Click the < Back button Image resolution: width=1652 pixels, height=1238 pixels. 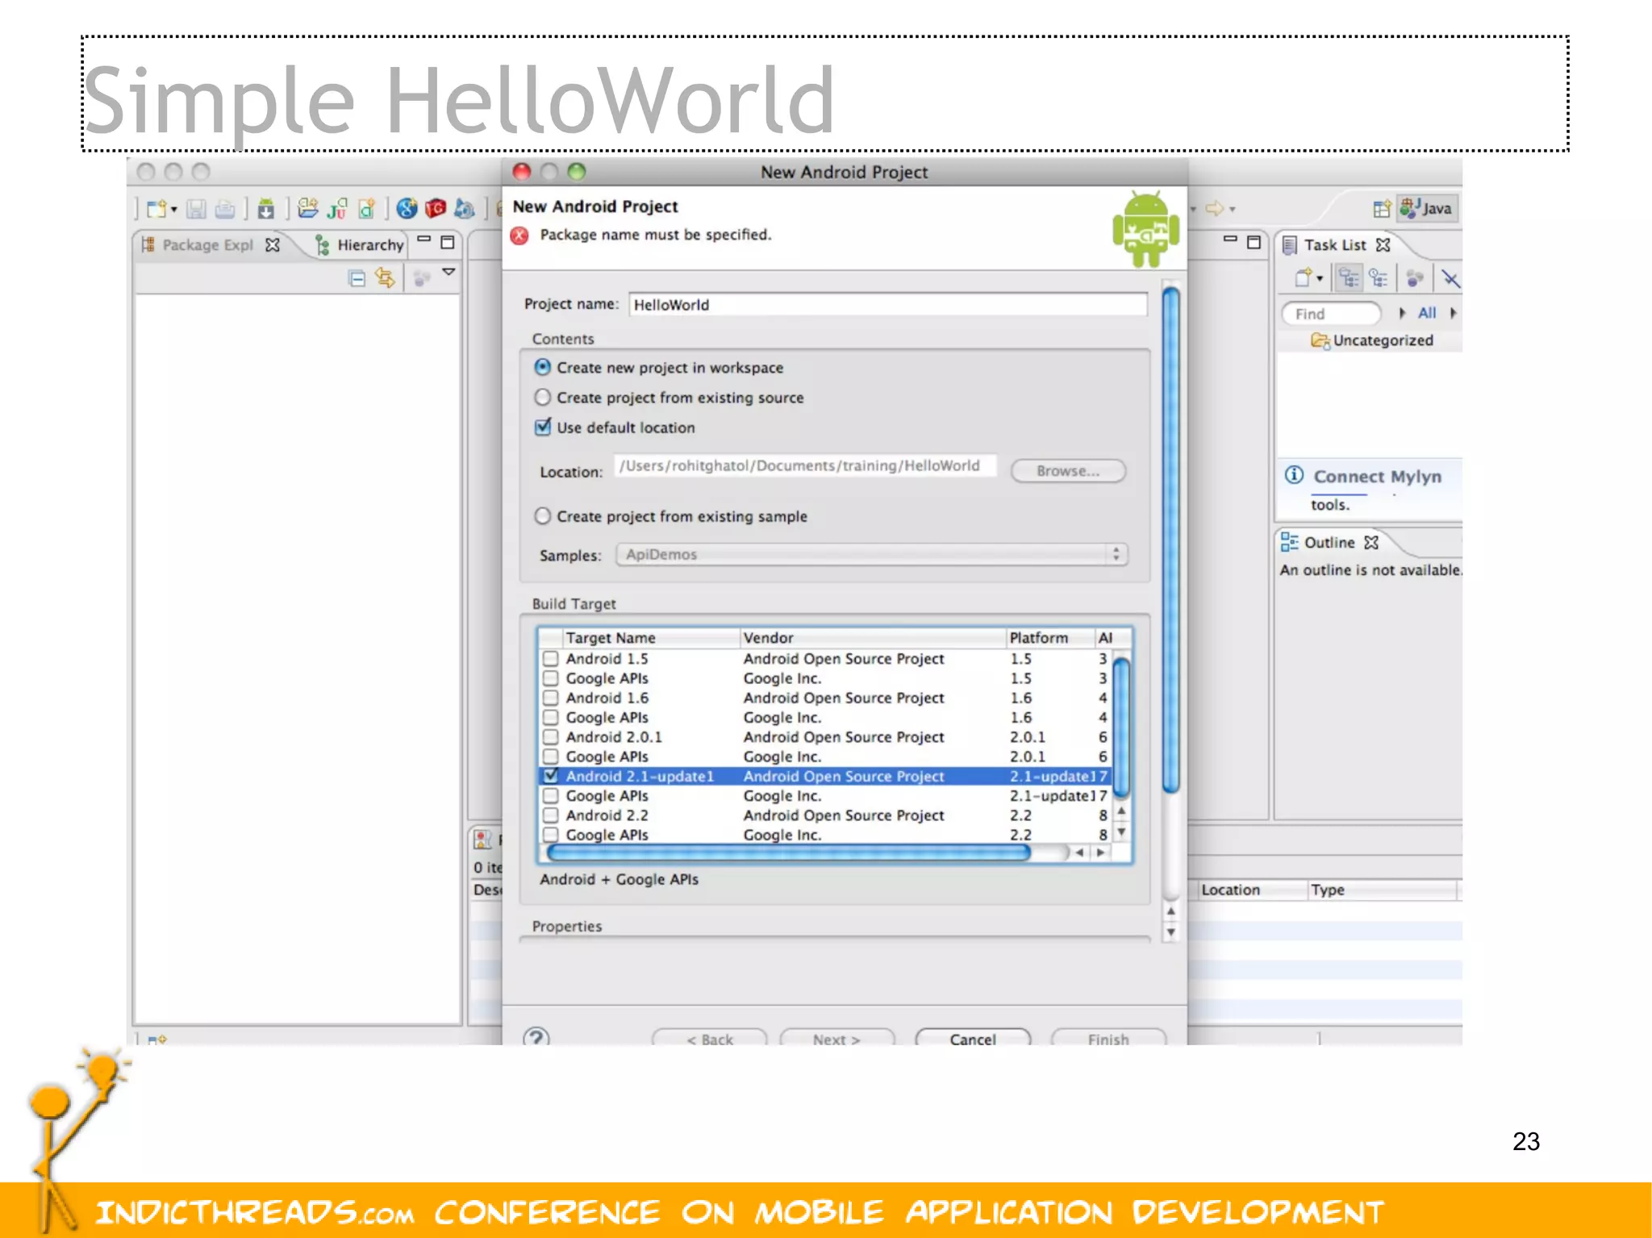click(710, 1039)
